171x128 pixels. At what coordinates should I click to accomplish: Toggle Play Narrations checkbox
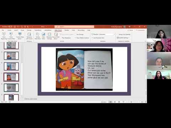[66, 38]
